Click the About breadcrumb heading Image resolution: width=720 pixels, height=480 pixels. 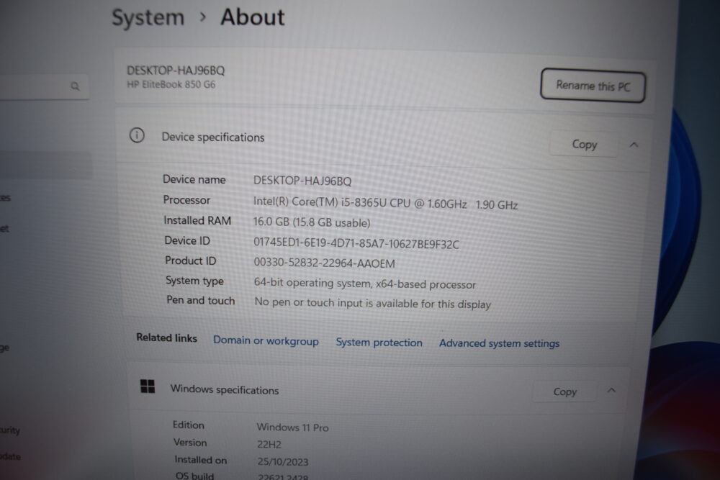tap(253, 17)
